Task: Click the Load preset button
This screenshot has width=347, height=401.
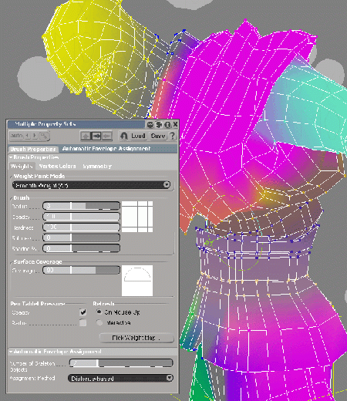Action: click(138, 136)
